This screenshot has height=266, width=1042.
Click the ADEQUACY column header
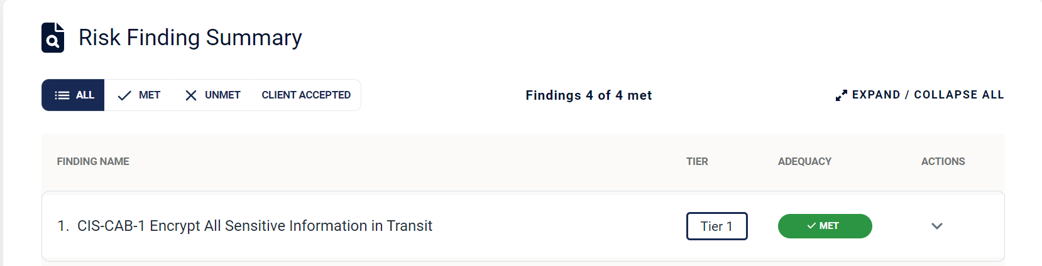[804, 162]
